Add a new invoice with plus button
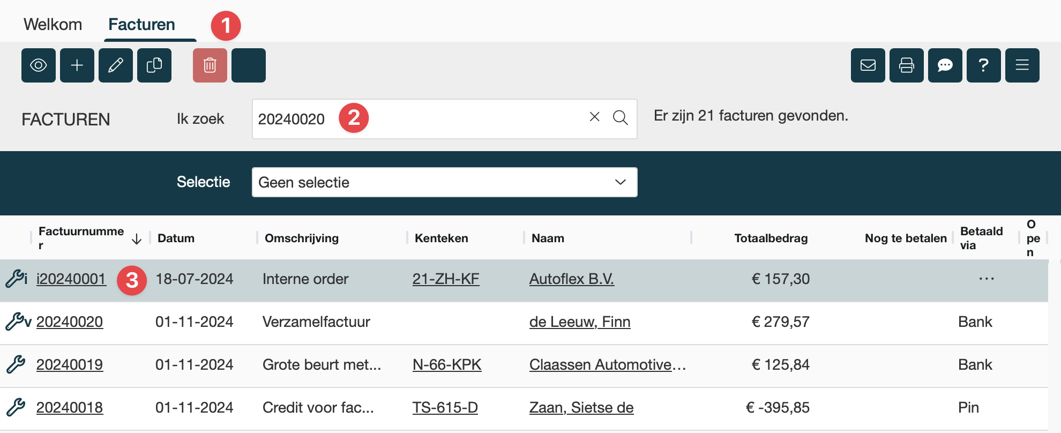The image size is (1061, 433). pyautogui.click(x=77, y=65)
